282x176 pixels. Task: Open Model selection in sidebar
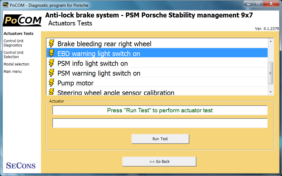(x=17, y=64)
